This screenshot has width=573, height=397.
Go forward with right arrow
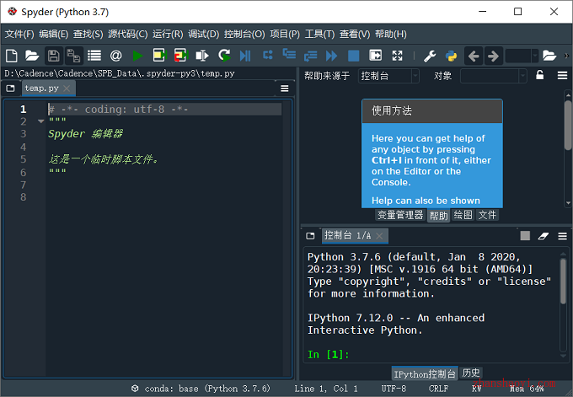pyautogui.click(x=493, y=56)
